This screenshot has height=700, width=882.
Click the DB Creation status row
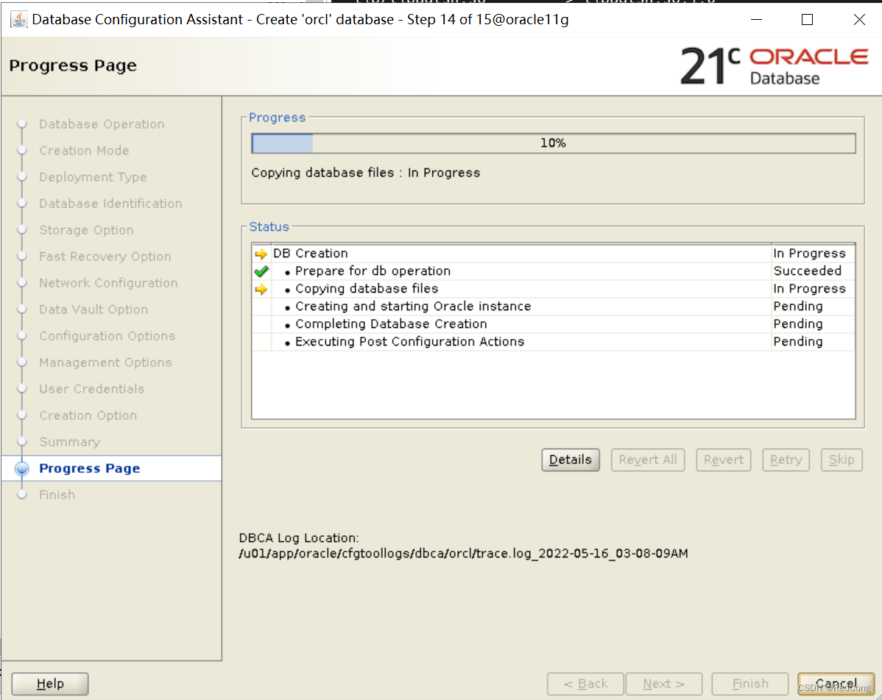point(554,254)
